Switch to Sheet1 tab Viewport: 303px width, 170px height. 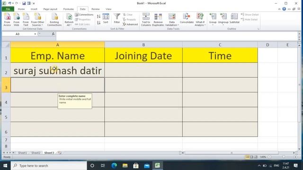click(x=22, y=153)
